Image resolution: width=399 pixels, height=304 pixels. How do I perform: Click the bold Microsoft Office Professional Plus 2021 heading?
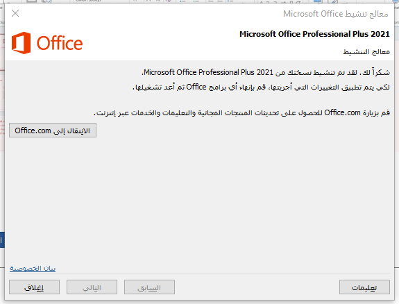point(314,34)
